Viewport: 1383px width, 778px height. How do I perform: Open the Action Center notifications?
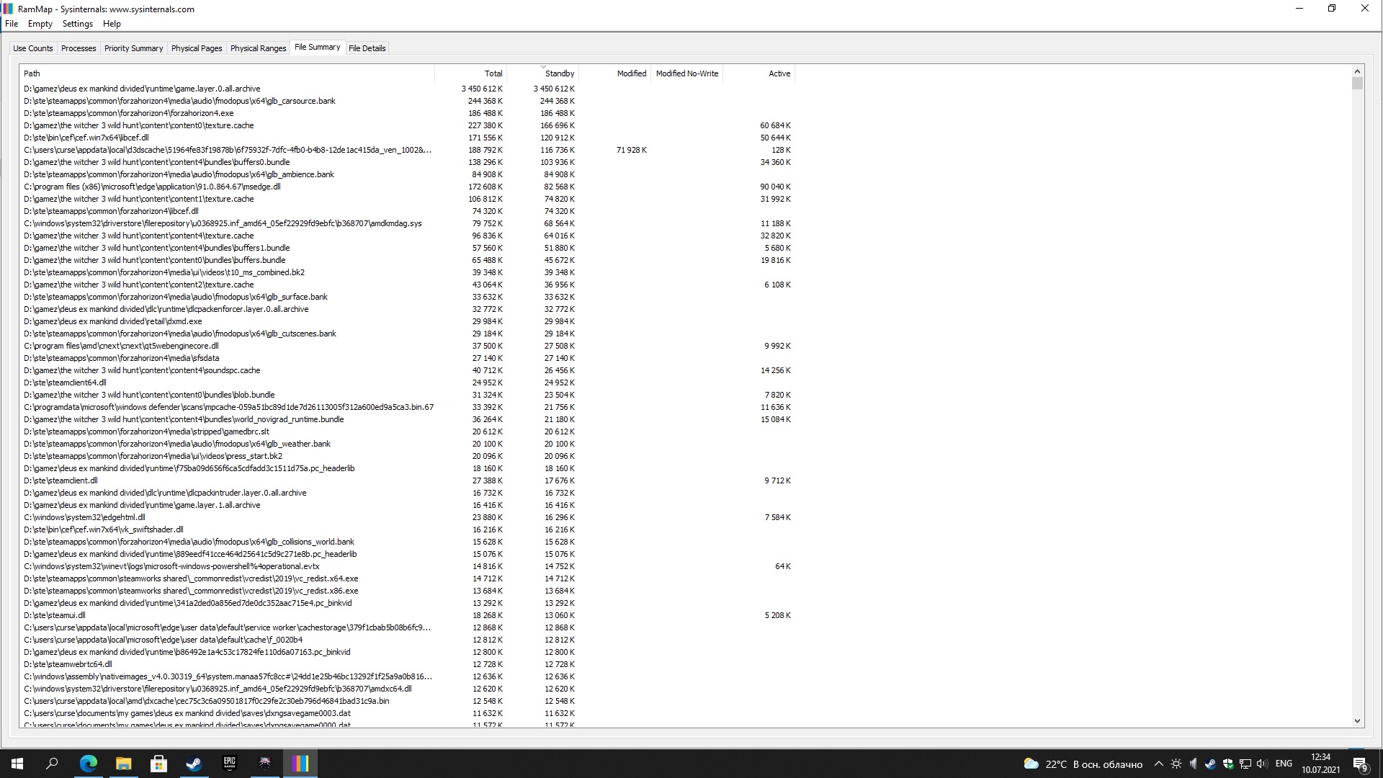1361,764
